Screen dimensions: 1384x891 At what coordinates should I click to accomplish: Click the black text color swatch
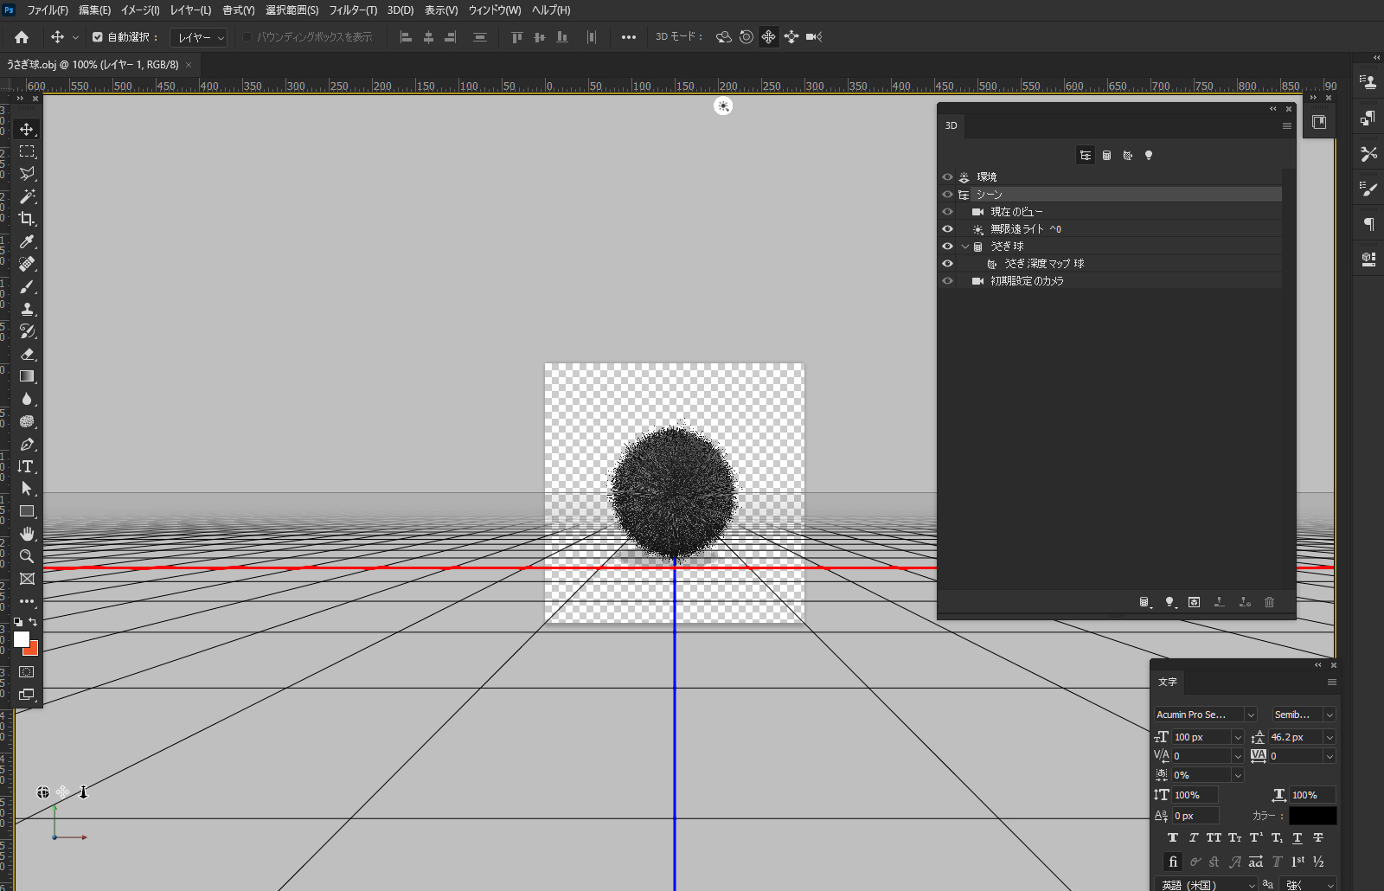point(1312,816)
